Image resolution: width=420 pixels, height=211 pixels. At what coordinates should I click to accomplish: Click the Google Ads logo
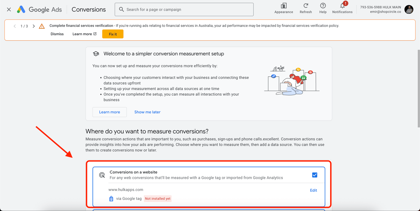[21, 10]
